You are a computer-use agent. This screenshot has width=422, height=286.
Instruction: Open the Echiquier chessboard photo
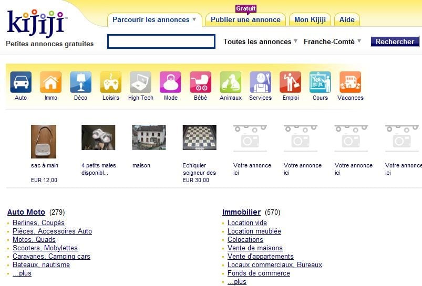click(199, 137)
